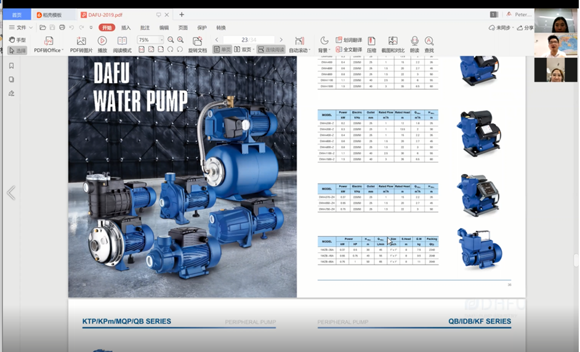Screen dimensions: 580x352
Task: Switch to 单页 single page view
Action: tap(222, 50)
